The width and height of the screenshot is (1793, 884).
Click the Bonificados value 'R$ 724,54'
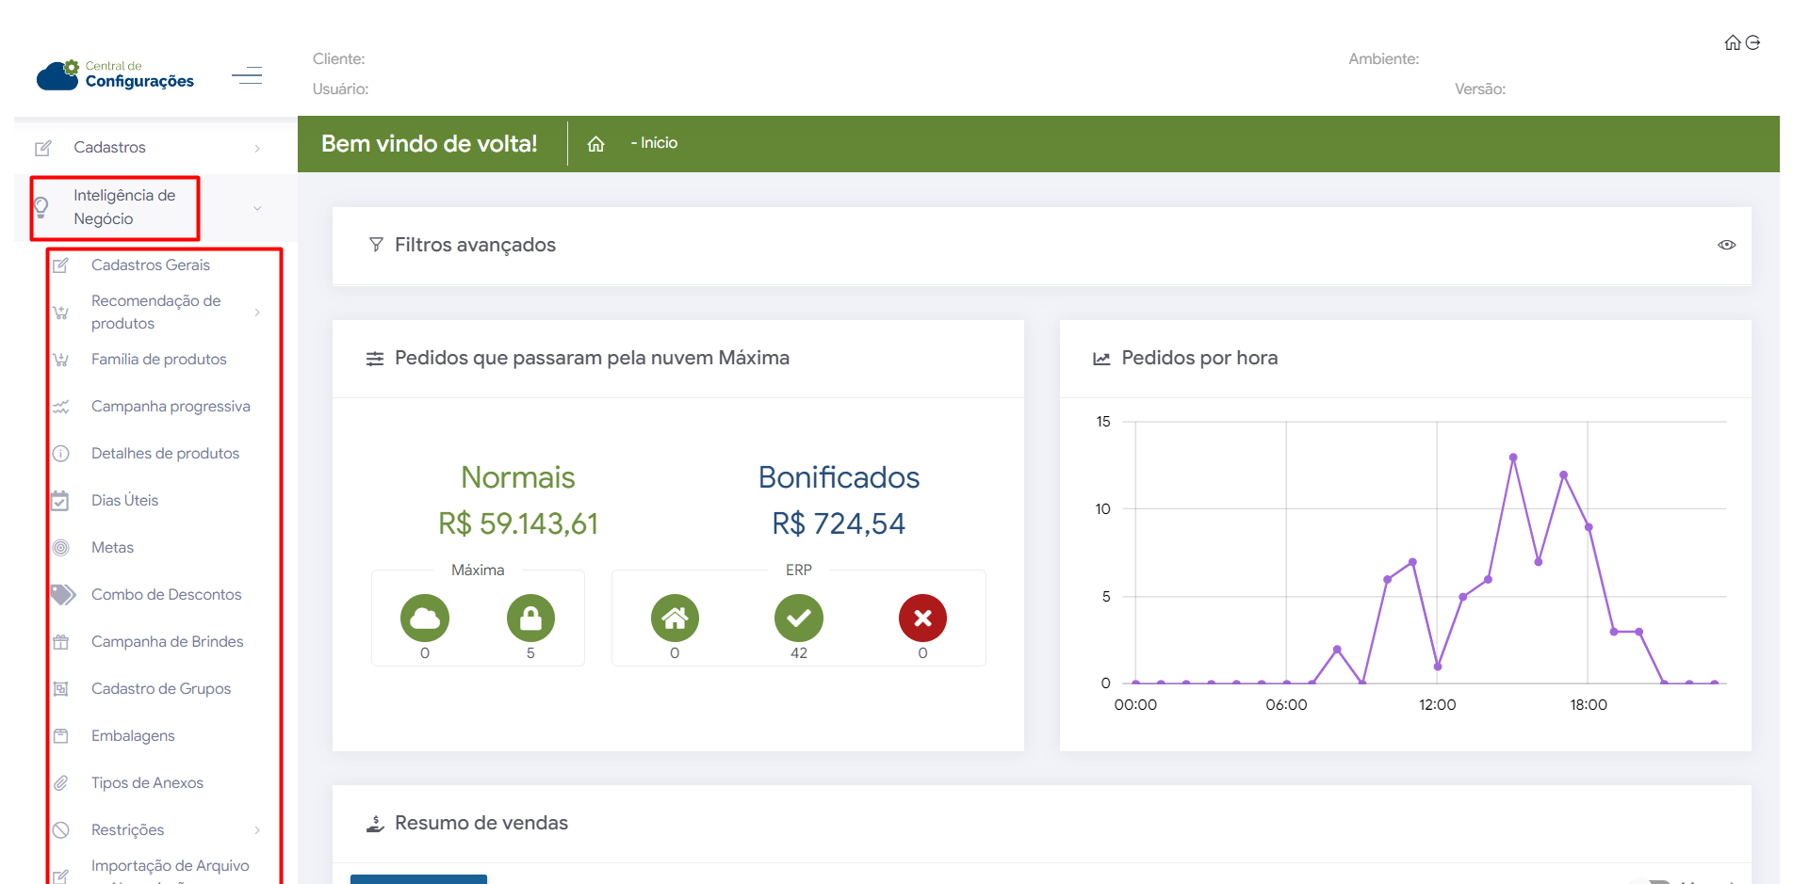(839, 523)
